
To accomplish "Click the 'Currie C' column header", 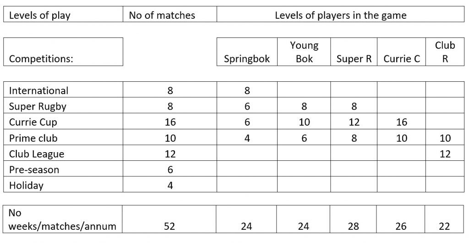I will [x=401, y=52].
